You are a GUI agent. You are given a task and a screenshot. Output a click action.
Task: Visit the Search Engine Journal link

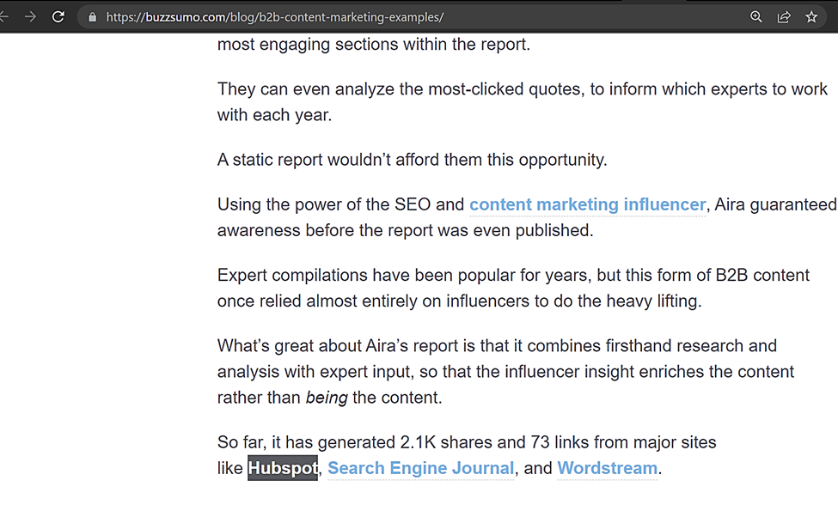(x=420, y=468)
